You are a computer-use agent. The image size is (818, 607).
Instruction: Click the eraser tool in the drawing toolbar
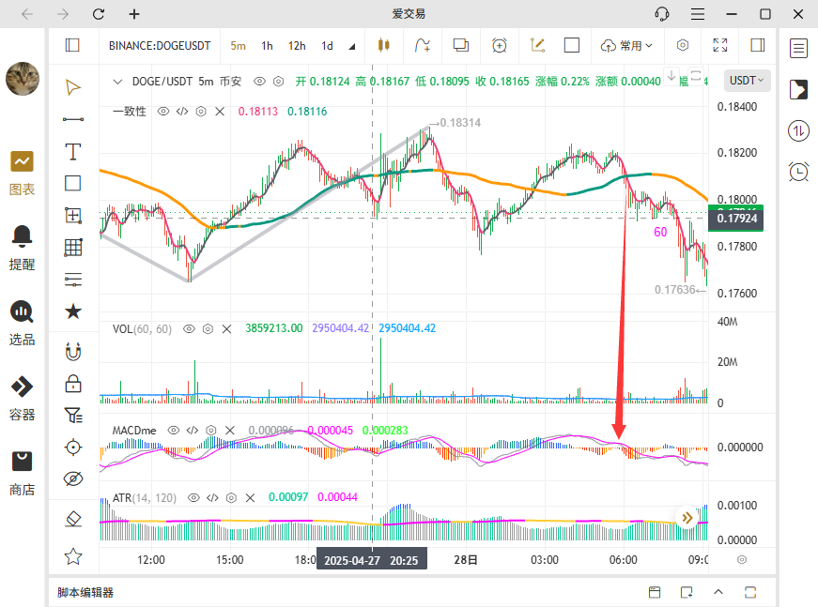pyautogui.click(x=72, y=518)
